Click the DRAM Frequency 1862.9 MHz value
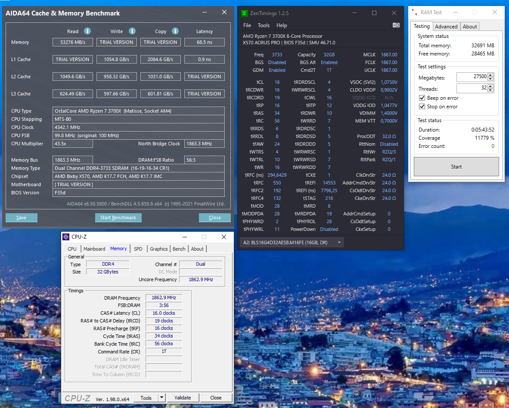509x408 pixels. tap(164, 298)
